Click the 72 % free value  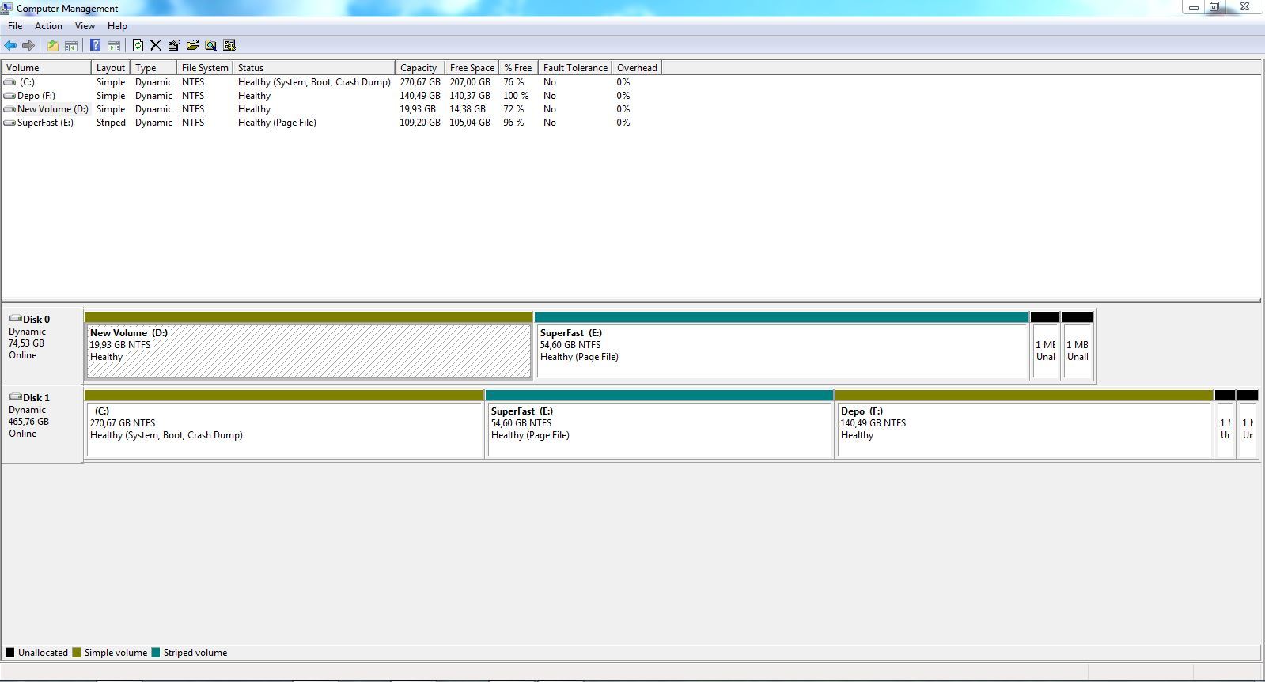pyautogui.click(x=513, y=109)
